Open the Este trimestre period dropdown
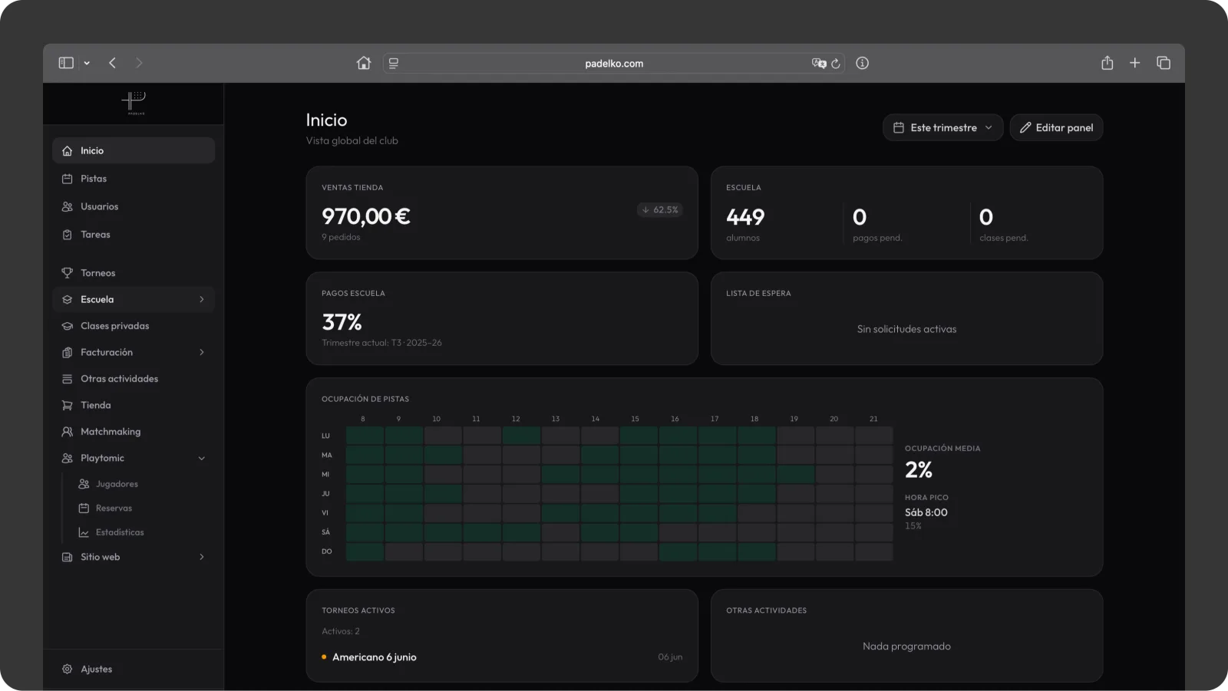 tap(943, 127)
